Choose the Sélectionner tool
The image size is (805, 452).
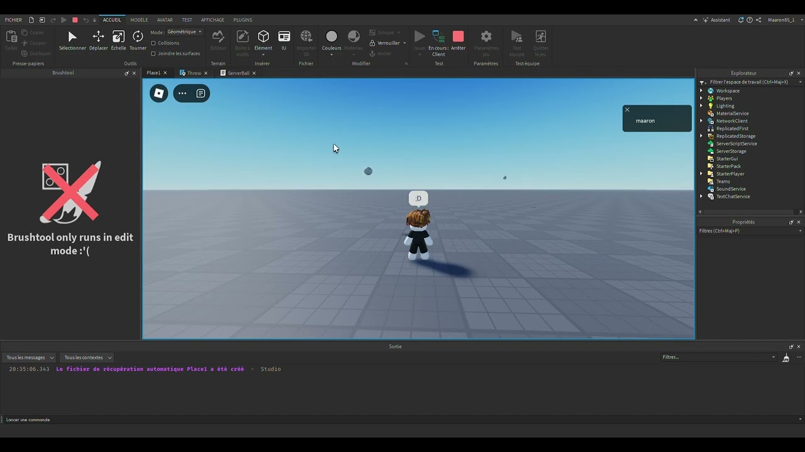(72, 40)
